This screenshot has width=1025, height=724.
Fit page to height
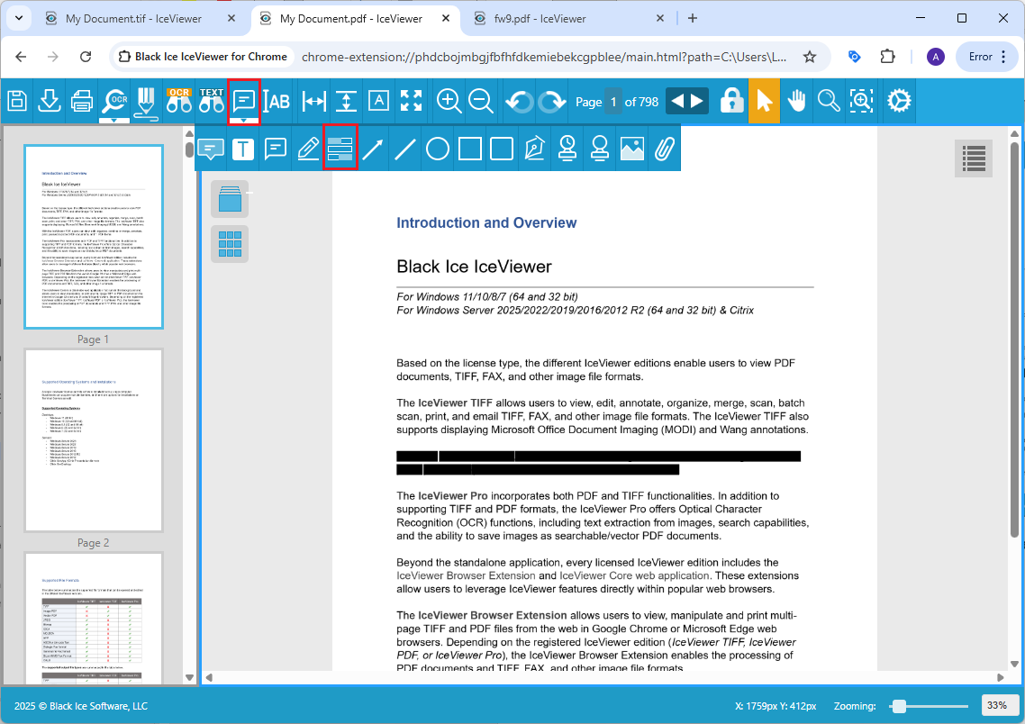tap(347, 101)
